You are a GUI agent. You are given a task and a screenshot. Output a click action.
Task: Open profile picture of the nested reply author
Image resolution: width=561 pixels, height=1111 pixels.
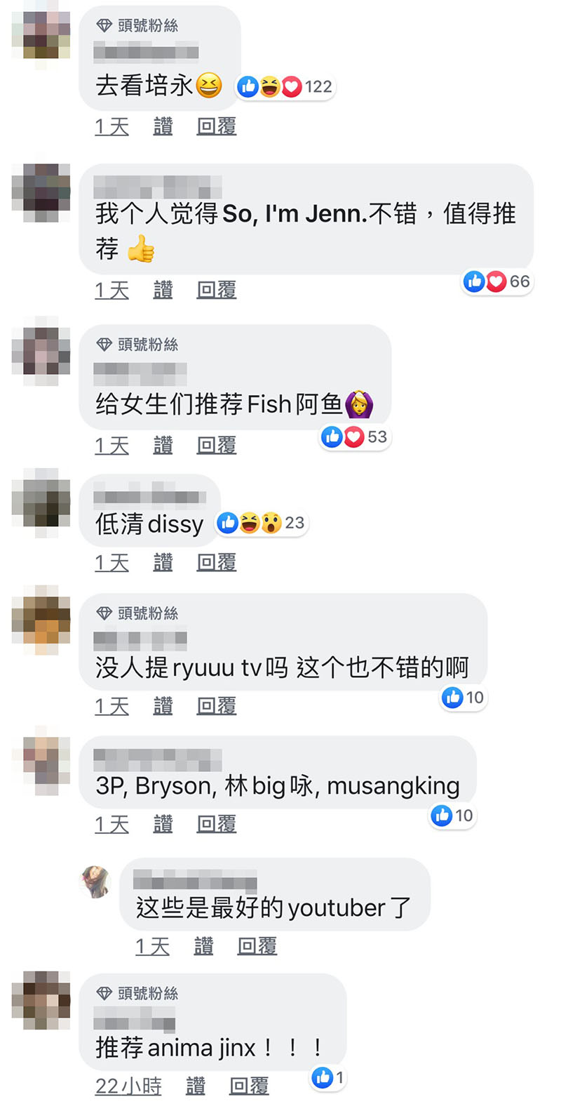point(96,882)
